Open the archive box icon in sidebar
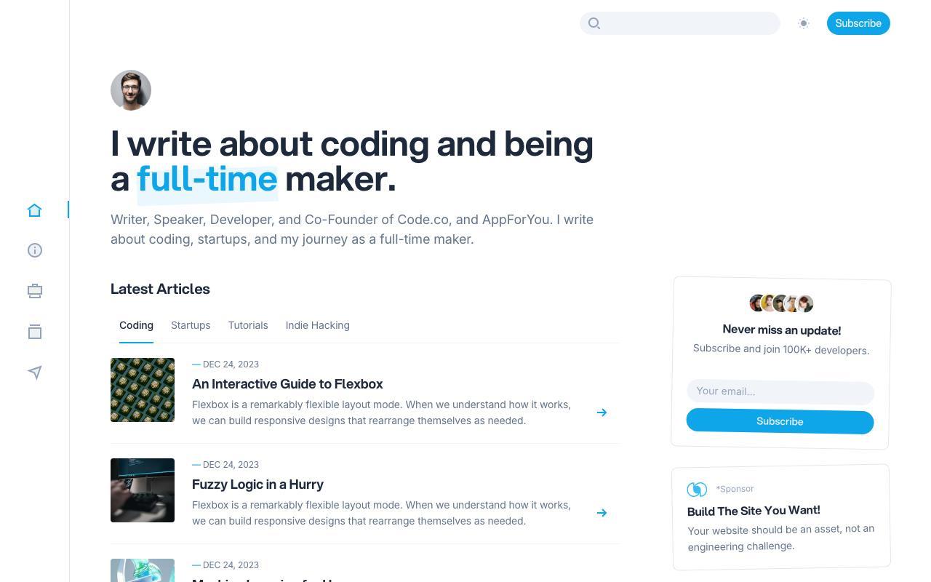Image resolution: width=931 pixels, height=582 pixels. point(35,332)
